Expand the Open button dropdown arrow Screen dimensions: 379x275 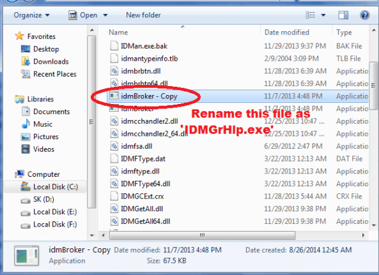click(x=105, y=15)
